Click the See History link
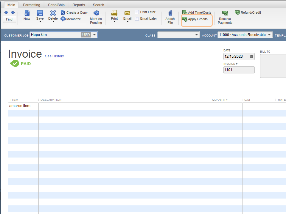This screenshot has width=286, height=214. click(x=54, y=56)
